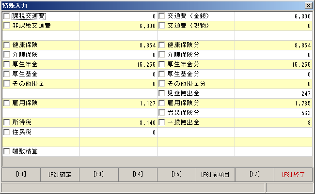The height and width of the screenshot is (194, 315).
Task: Exit with the [F8]終了 button
Action: coord(293,175)
